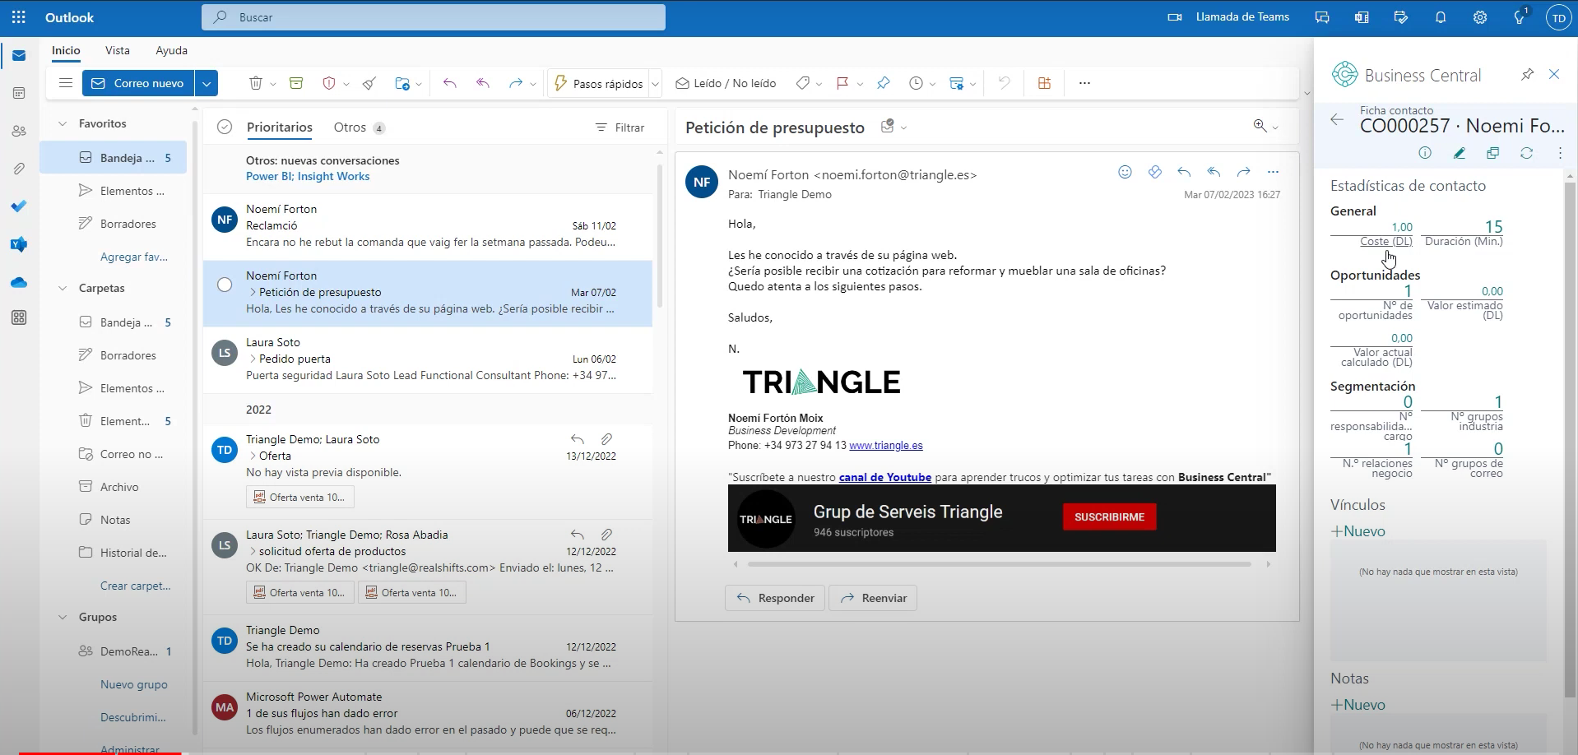
Task: Click the Archive icon in toolbar
Action: (296, 83)
